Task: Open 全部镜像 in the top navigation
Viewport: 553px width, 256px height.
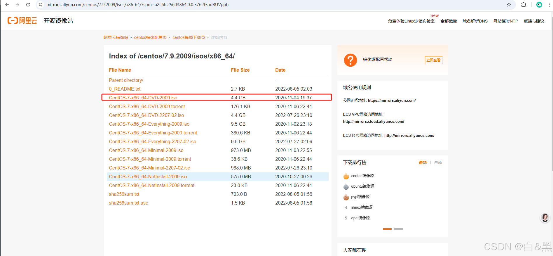Action: (x=449, y=21)
